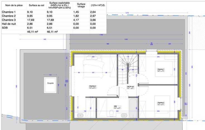Click the 4,17 glazing value of Chambre 3

click(76, 20)
